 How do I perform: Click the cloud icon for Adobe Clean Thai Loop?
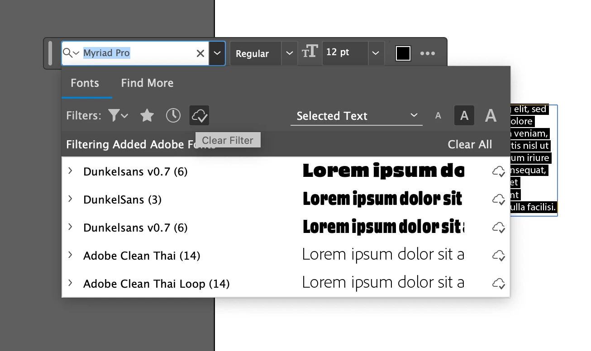pos(499,284)
